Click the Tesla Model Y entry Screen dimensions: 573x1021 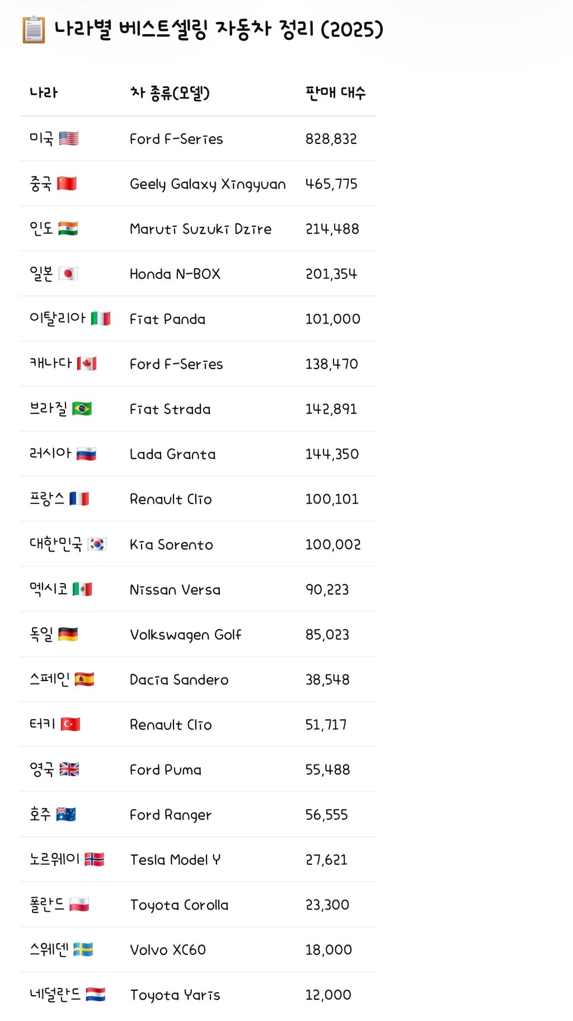point(175,860)
